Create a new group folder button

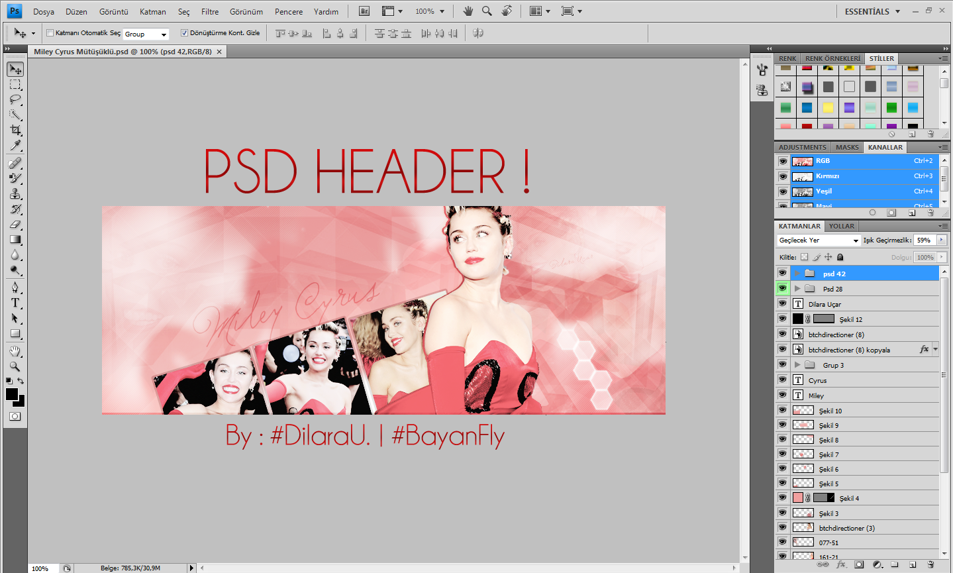point(895,565)
